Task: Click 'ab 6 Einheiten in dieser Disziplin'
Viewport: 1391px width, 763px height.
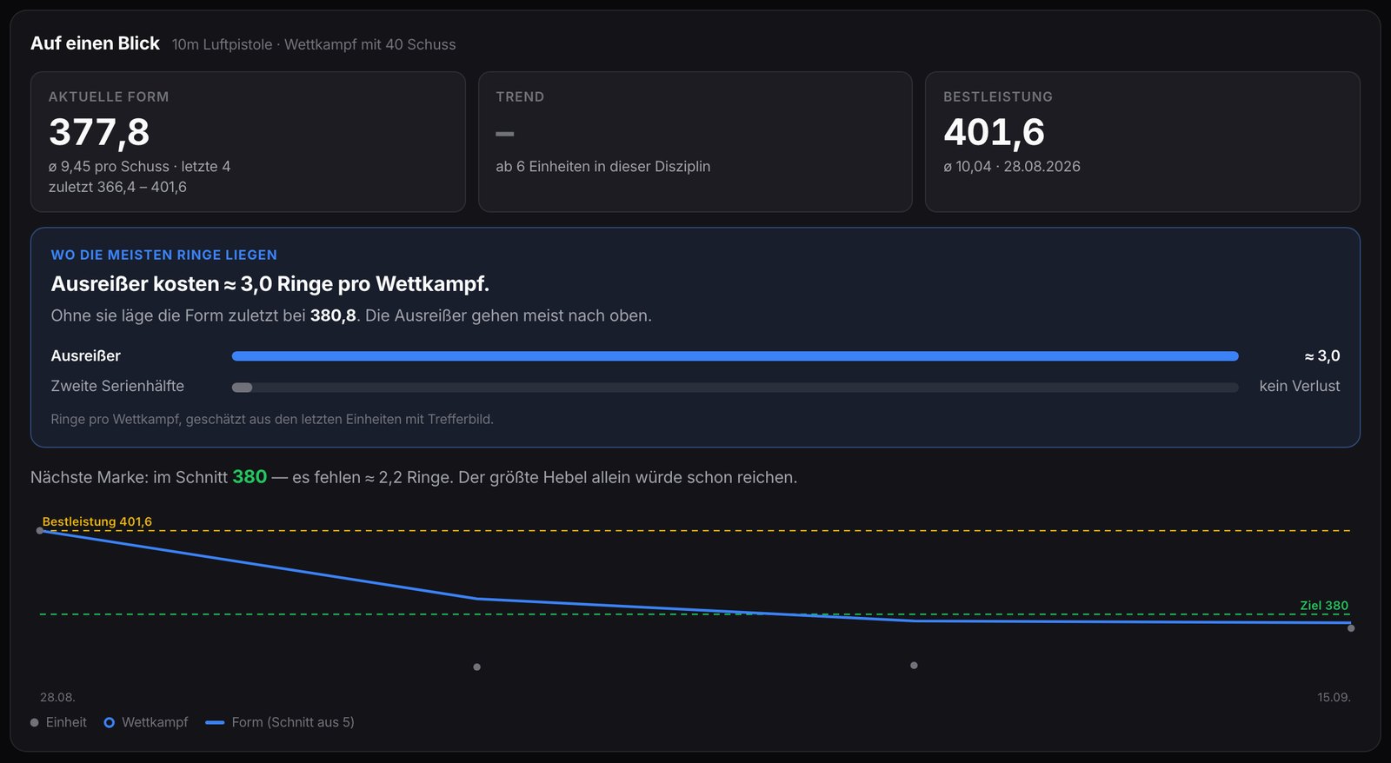Action: point(603,167)
